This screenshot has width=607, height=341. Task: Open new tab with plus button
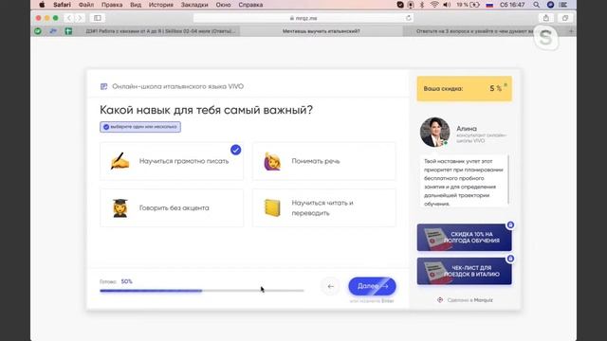tap(571, 31)
